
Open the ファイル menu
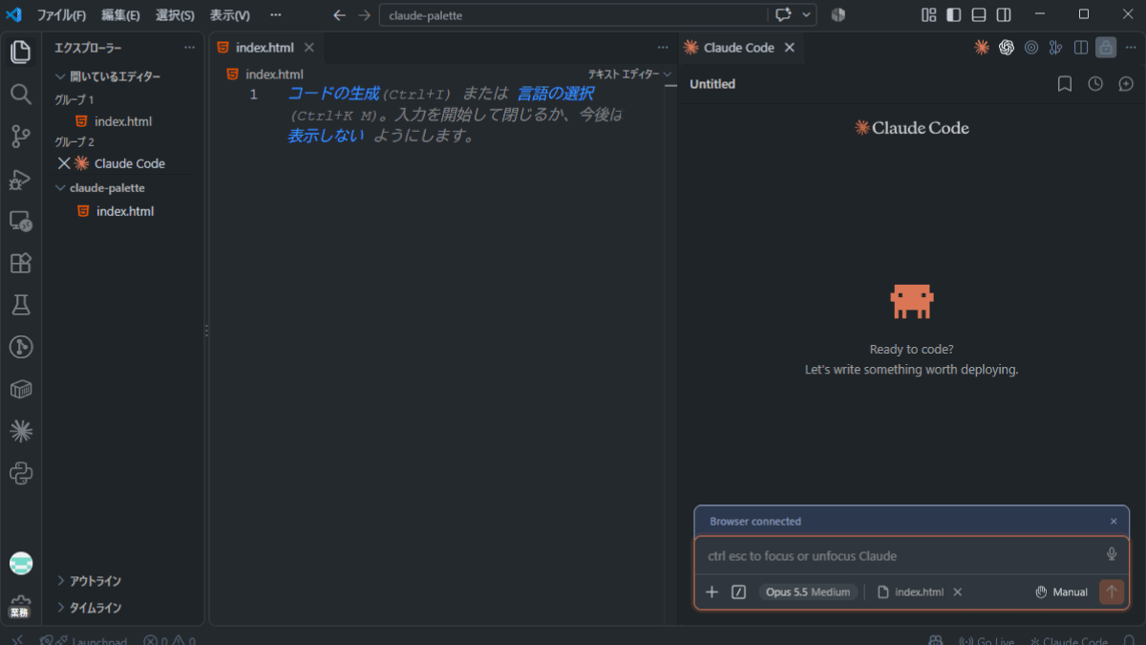pos(61,15)
